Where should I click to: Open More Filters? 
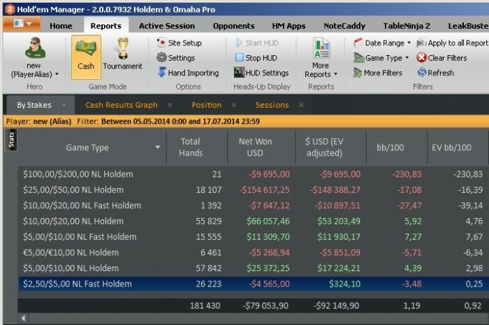click(378, 73)
